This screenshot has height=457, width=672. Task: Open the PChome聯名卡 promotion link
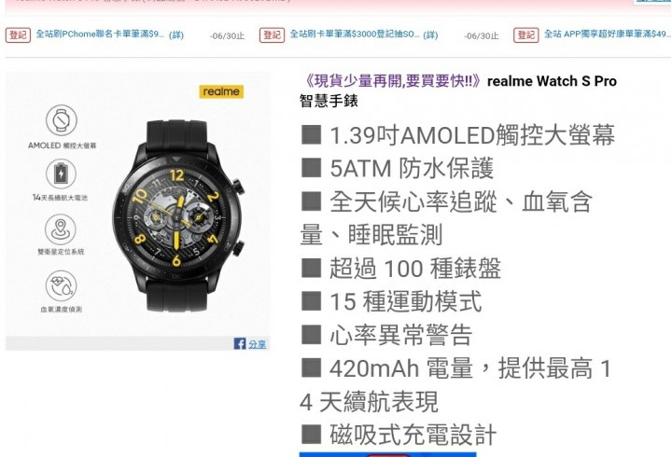click(100, 35)
